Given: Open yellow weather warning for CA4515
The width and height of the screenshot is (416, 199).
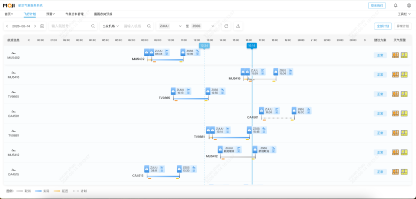Looking at the screenshot, I should coord(404,171).
